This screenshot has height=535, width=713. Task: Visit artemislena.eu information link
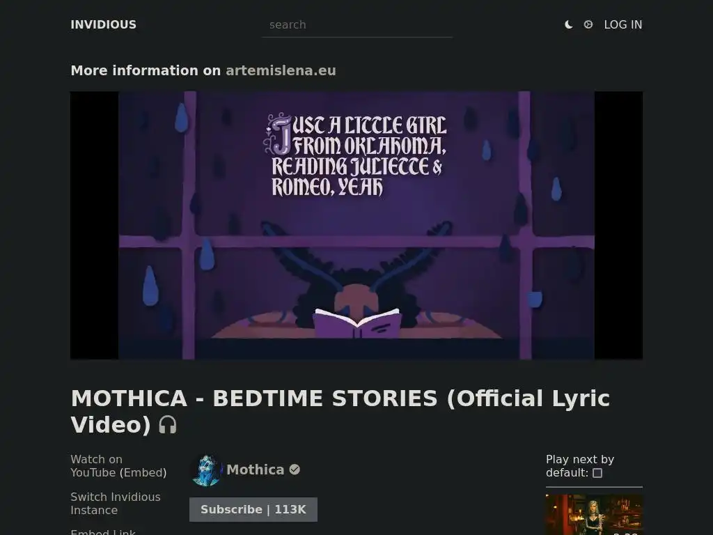coord(281,70)
